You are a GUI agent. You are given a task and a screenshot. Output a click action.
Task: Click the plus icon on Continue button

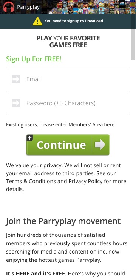30,138
